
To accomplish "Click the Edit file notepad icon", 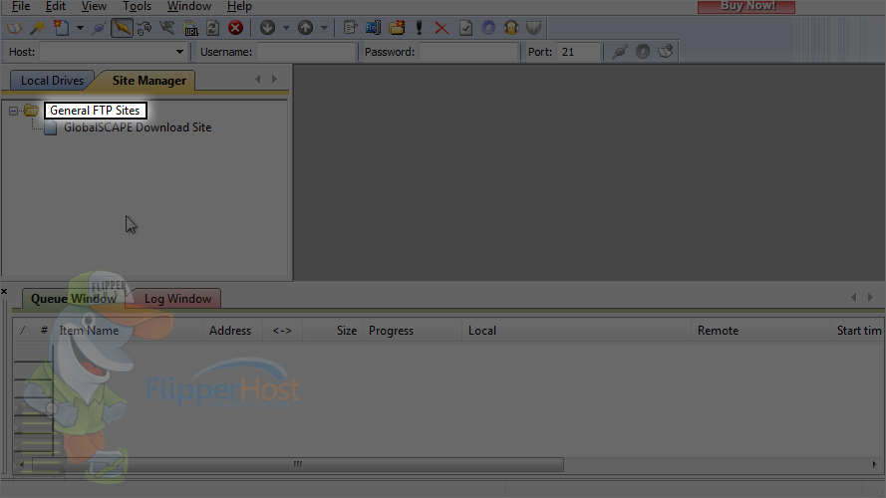I will 351,28.
